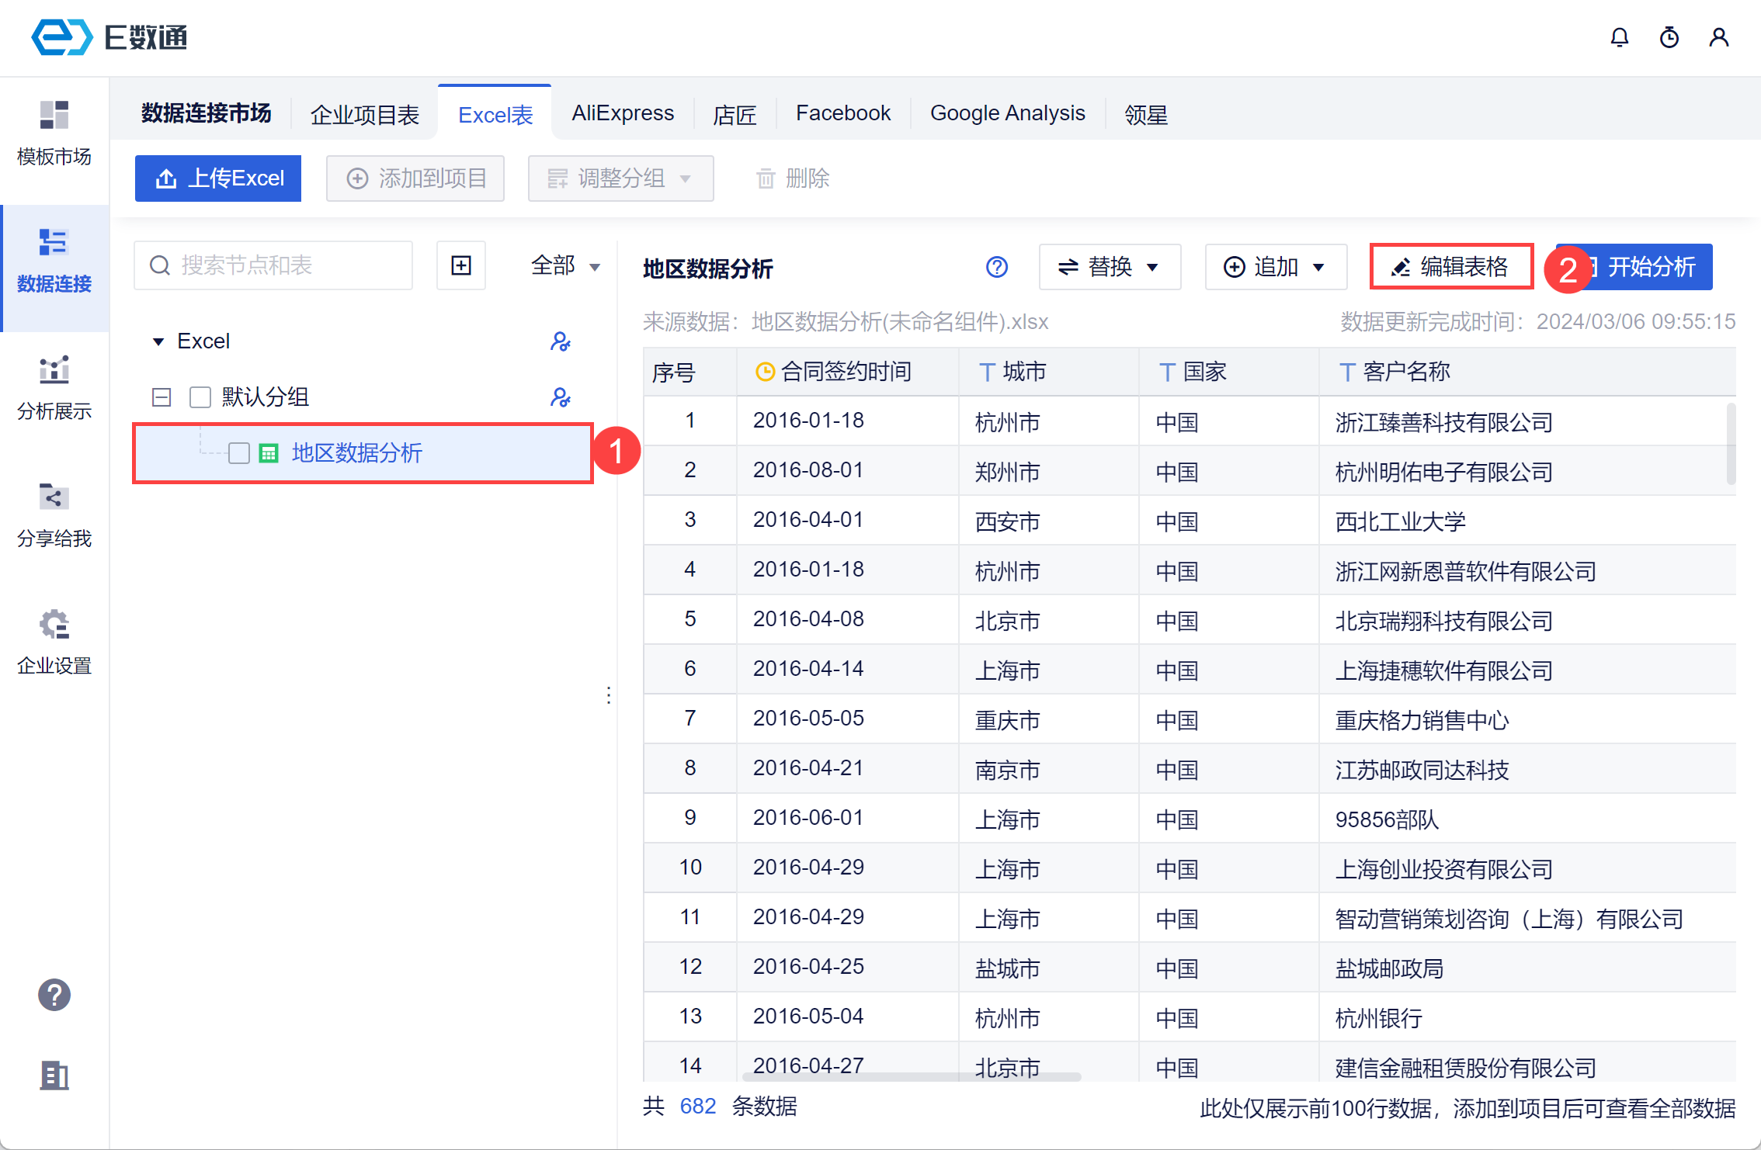Image resolution: width=1761 pixels, height=1150 pixels.
Task: Check the 默认分组 checkbox
Action: pos(200,397)
